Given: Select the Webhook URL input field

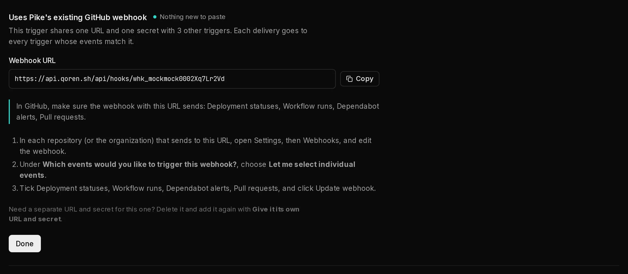Looking at the screenshot, I should click(x=172, y=79).
